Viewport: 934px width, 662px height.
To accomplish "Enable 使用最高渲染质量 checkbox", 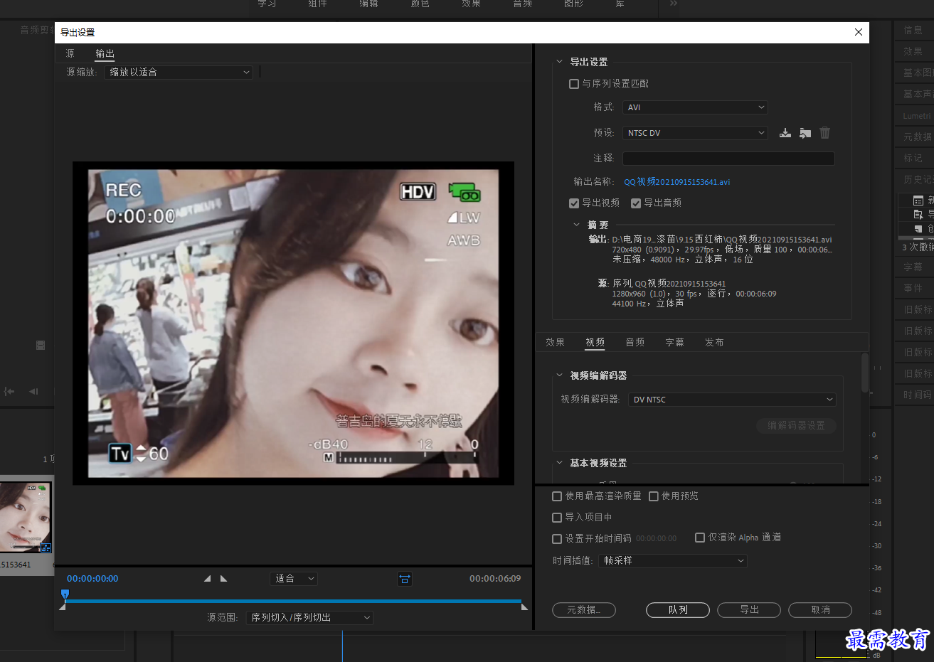I will pos(557,496).
